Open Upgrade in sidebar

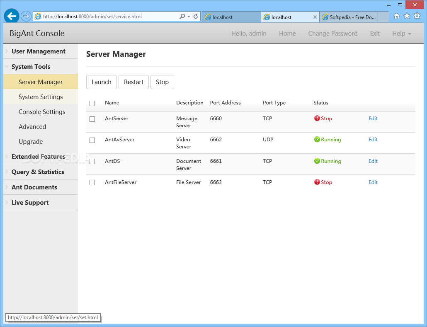point(41,142)
